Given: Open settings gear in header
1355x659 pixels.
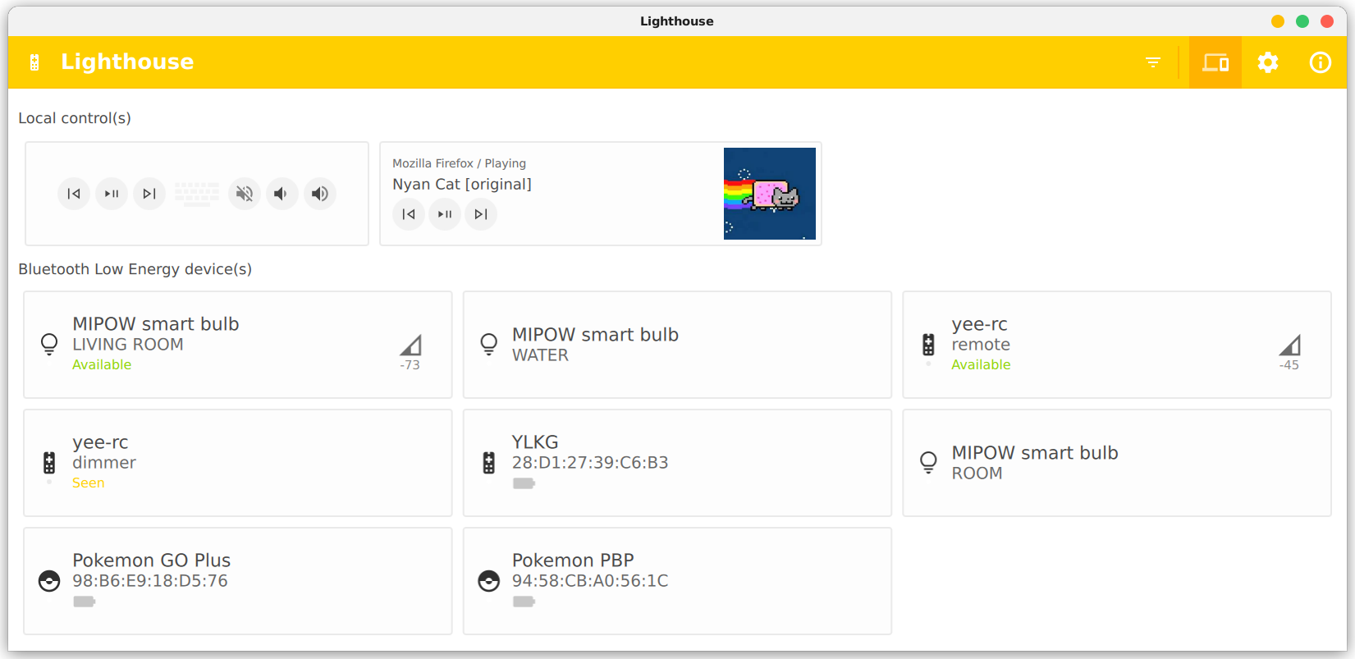Looking at the screenshot, I should click(x=1268, y=62).
